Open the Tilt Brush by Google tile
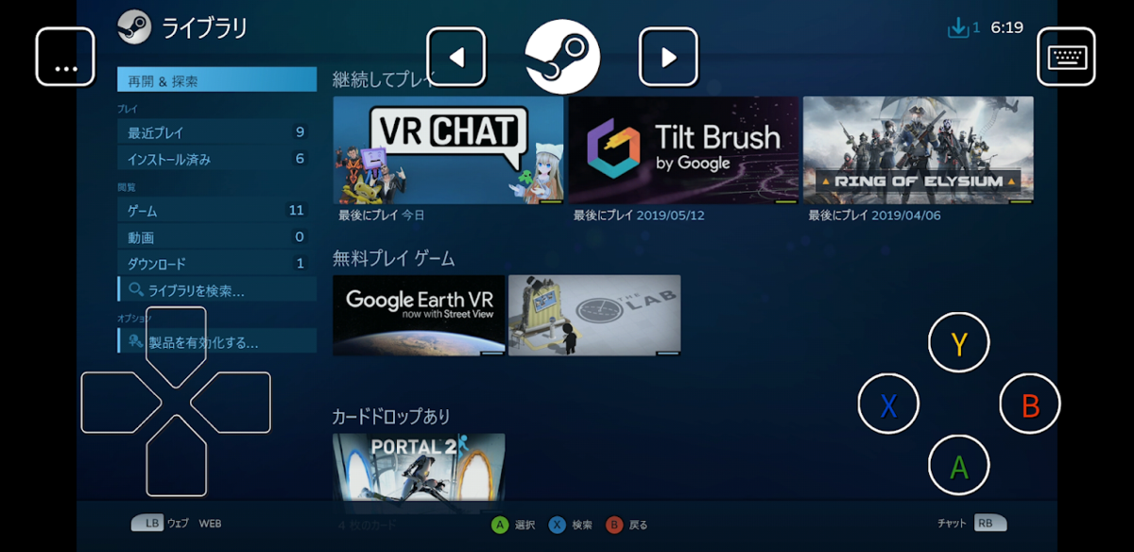 683,150
